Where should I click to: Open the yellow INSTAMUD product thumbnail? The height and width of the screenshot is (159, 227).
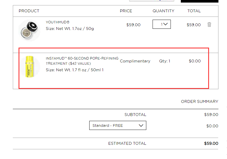29,67
